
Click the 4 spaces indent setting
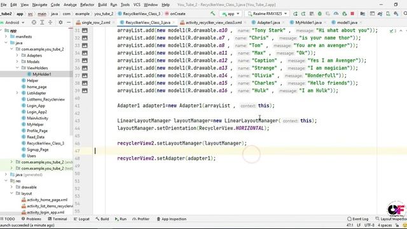(x=385, y=225)
